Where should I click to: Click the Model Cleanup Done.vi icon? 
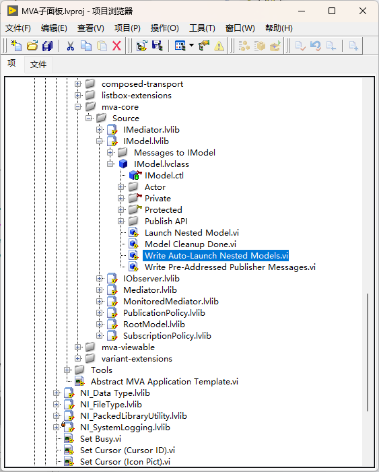(x=134, y=244)
